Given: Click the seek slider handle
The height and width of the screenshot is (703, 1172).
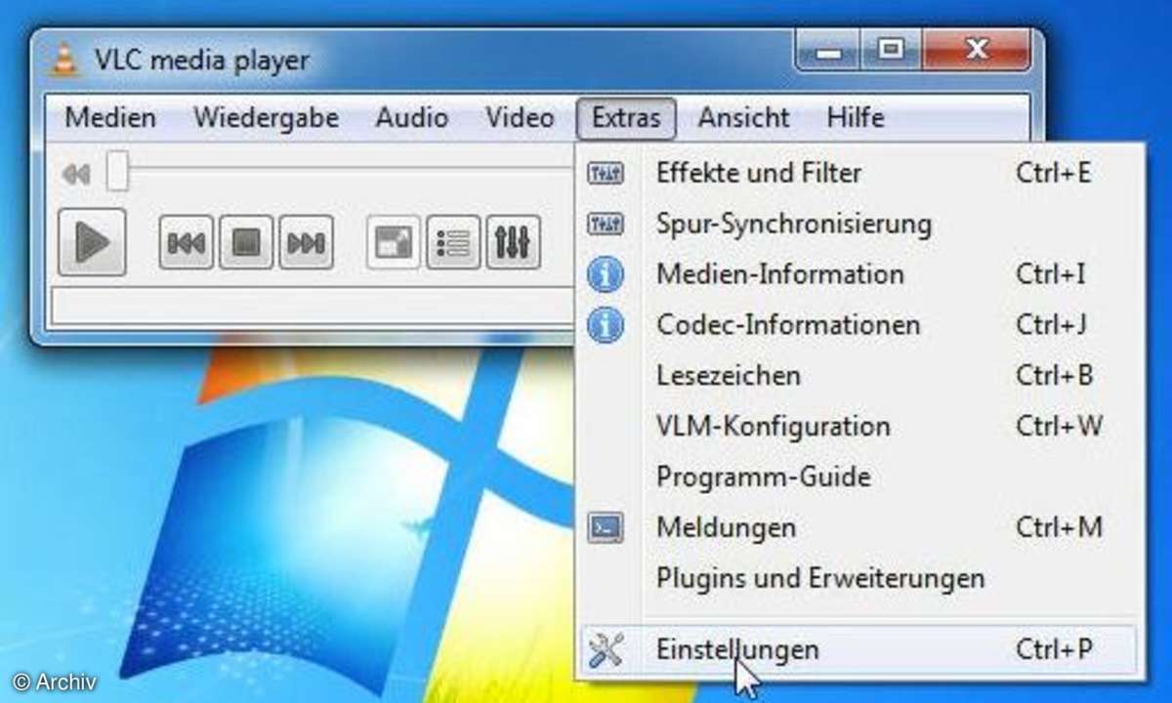Looking at the screenshot, I should click(117, 171).
